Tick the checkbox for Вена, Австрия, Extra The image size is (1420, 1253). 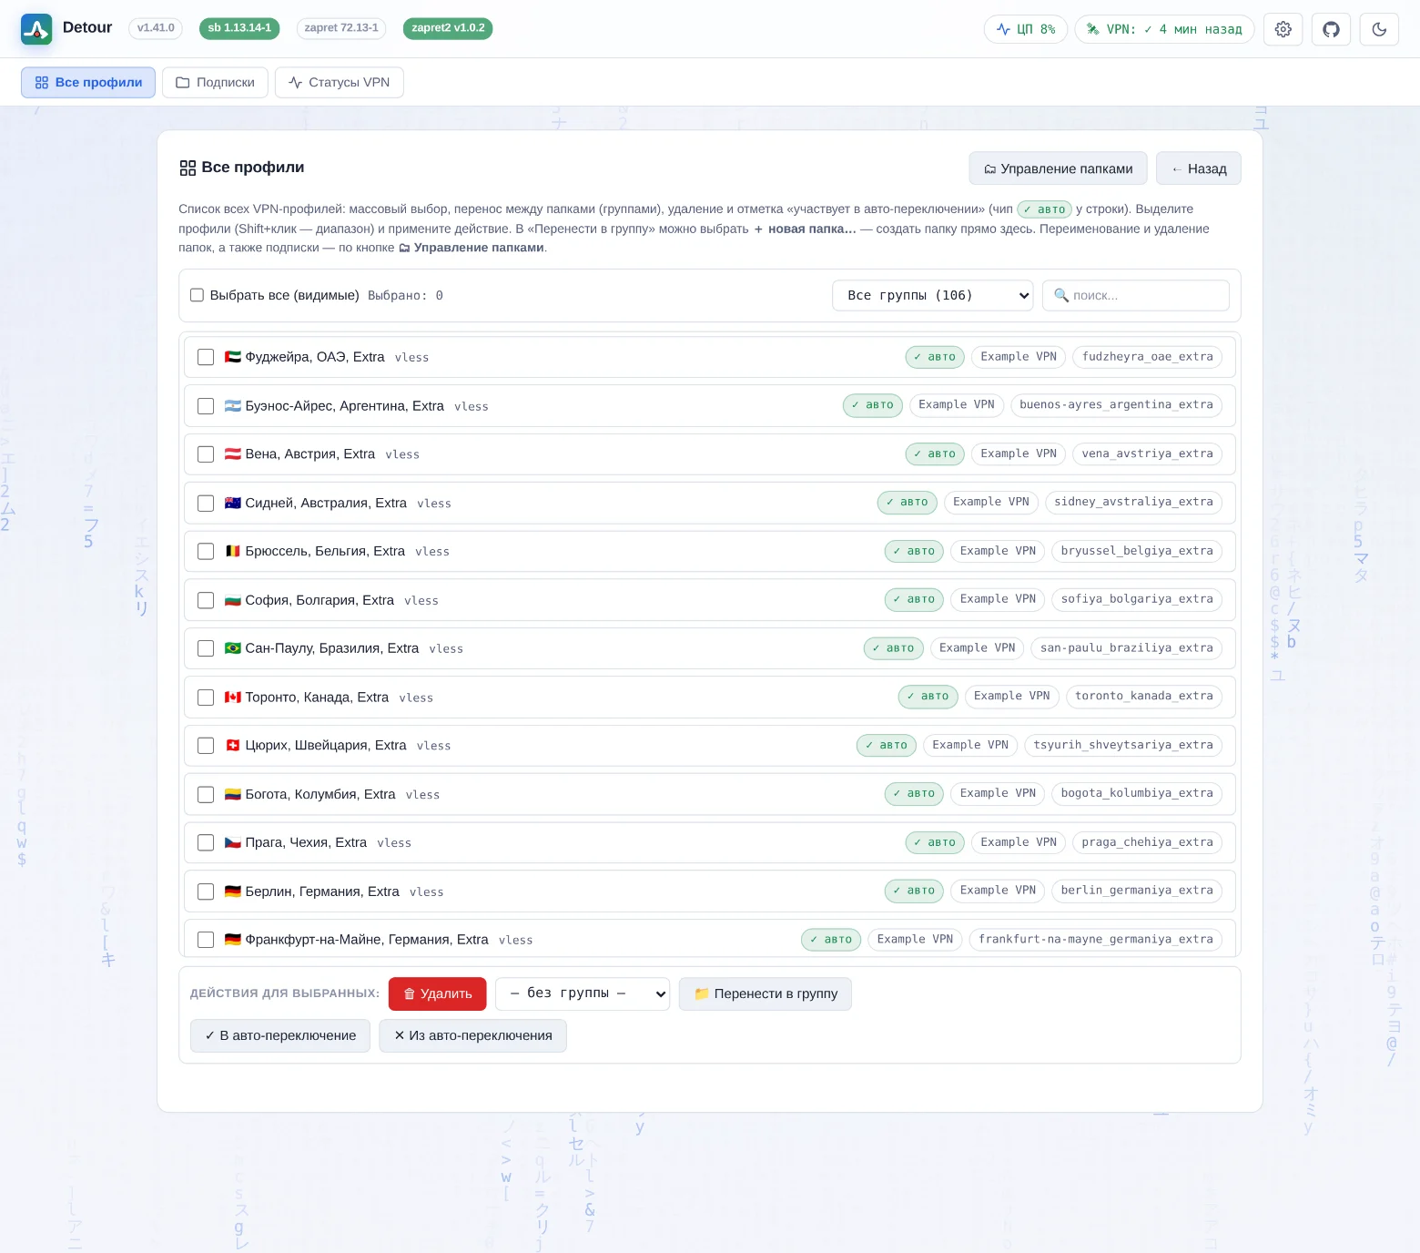click(206, 454)
